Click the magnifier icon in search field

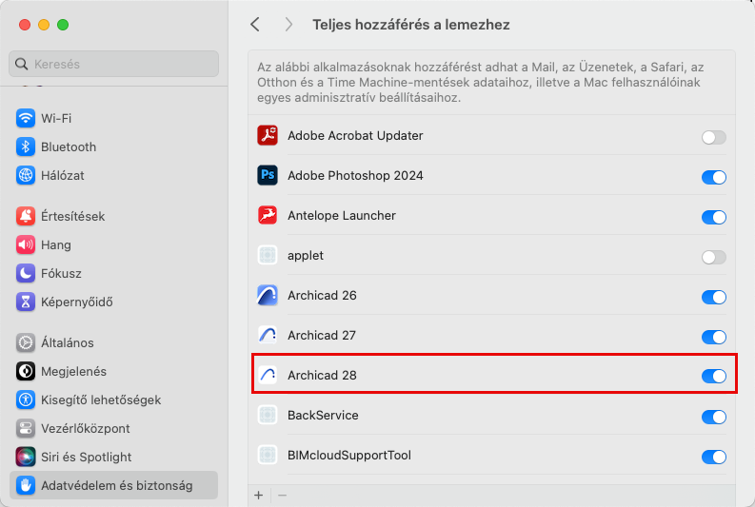click(22, 64)
